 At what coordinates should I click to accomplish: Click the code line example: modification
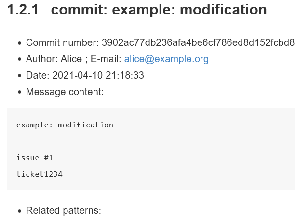point(65,125)
